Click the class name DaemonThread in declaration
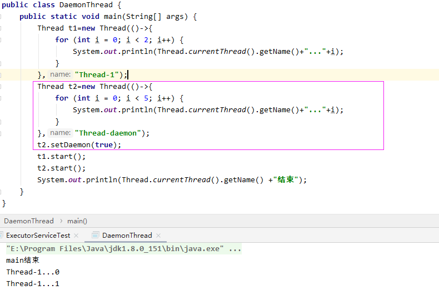The width and height of the screenshot is (439, 290). point(86,5)
